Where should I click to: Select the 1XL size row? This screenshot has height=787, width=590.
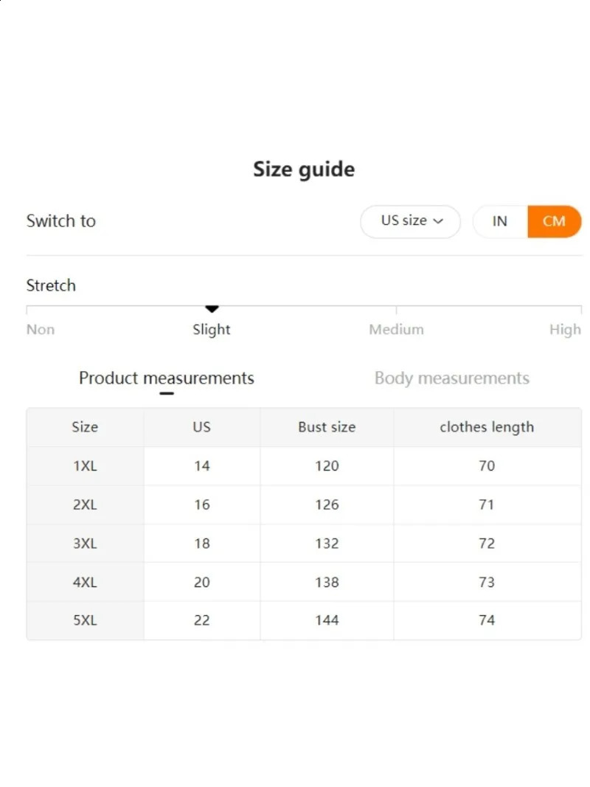point(85,466)
